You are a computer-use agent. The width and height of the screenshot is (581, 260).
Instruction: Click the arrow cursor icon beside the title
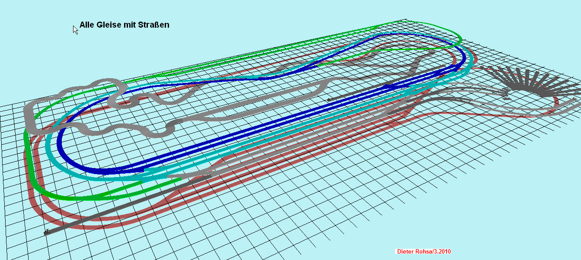pyautogui.click(x=75, y=29)
